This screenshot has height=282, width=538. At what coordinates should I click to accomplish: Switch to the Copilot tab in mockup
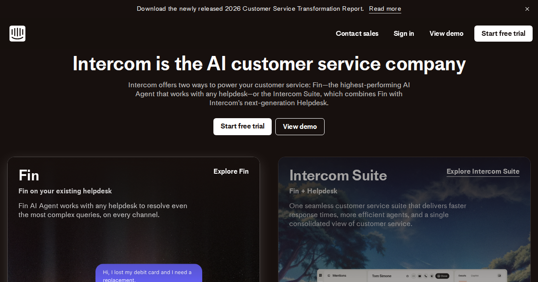(475, 276)
